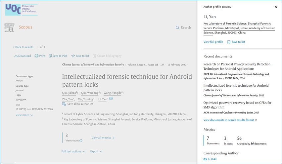Image resolution: width=282 pixels, height=164 pixels.
Task: Click the star Save to list icon
Action: 73,56
